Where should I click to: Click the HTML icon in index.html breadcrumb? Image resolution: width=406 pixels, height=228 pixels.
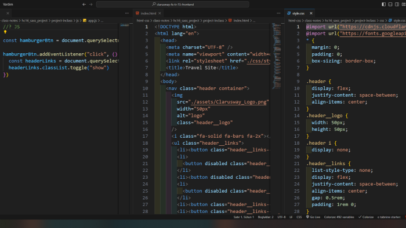(x=230, y=21)
